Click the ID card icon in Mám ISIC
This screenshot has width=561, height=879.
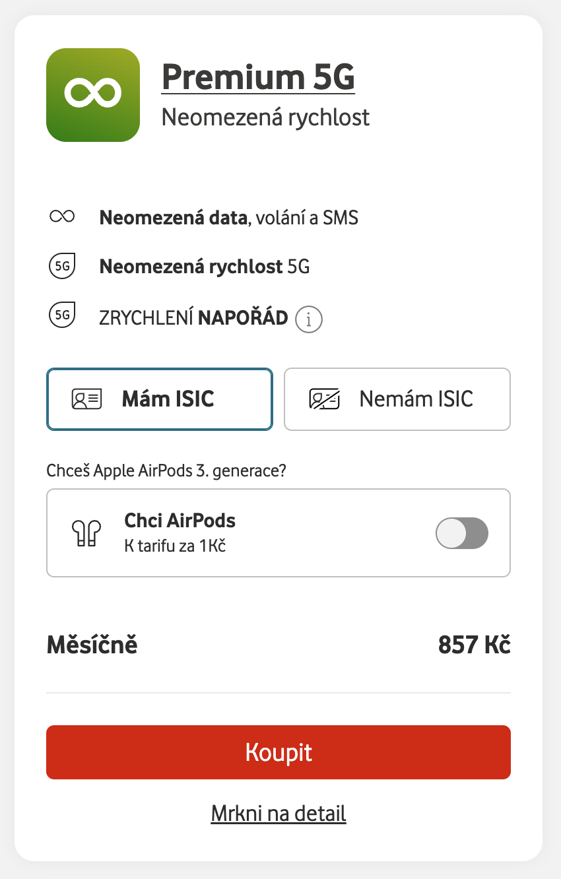86,399
